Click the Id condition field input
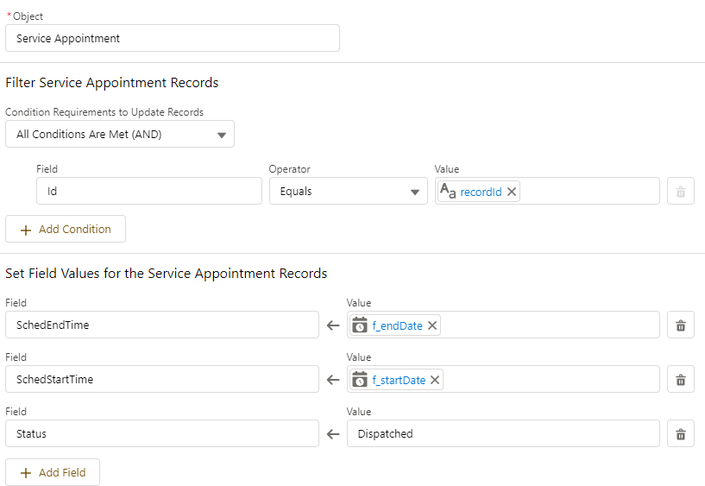Viewport: 705px width, 486px height. pos(148,192)
